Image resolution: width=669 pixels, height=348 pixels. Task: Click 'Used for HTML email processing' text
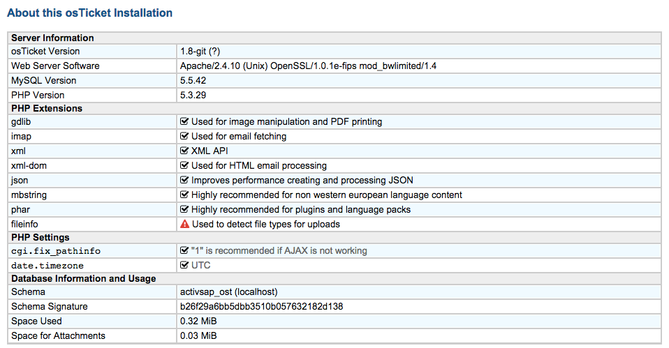click(x=259, y=166)
